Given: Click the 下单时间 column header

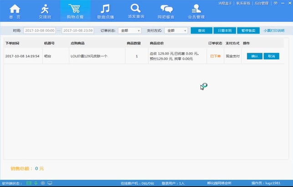Looking at the screenshot, I should (x=12, y=44).
